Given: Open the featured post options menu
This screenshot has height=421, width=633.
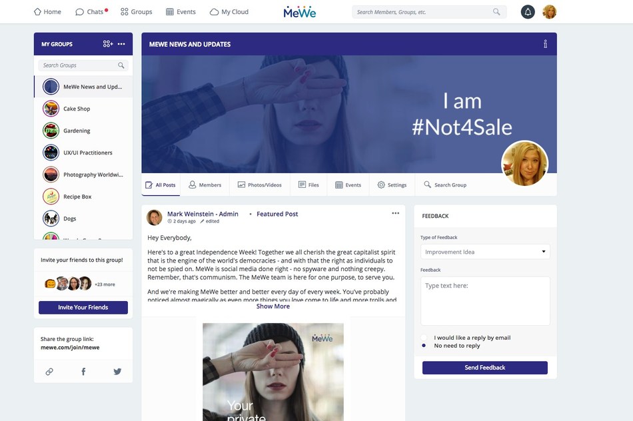Looking at the screenshot, I should click(x=395, y=213).
